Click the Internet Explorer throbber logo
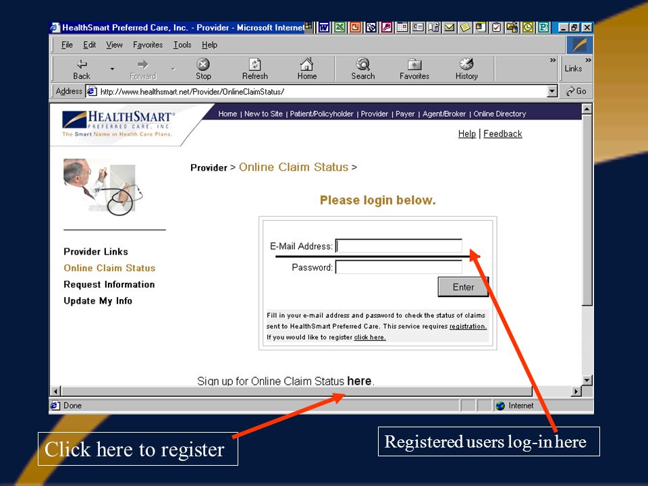The height and width of the screenshot is (486, 648). [579, 45]
